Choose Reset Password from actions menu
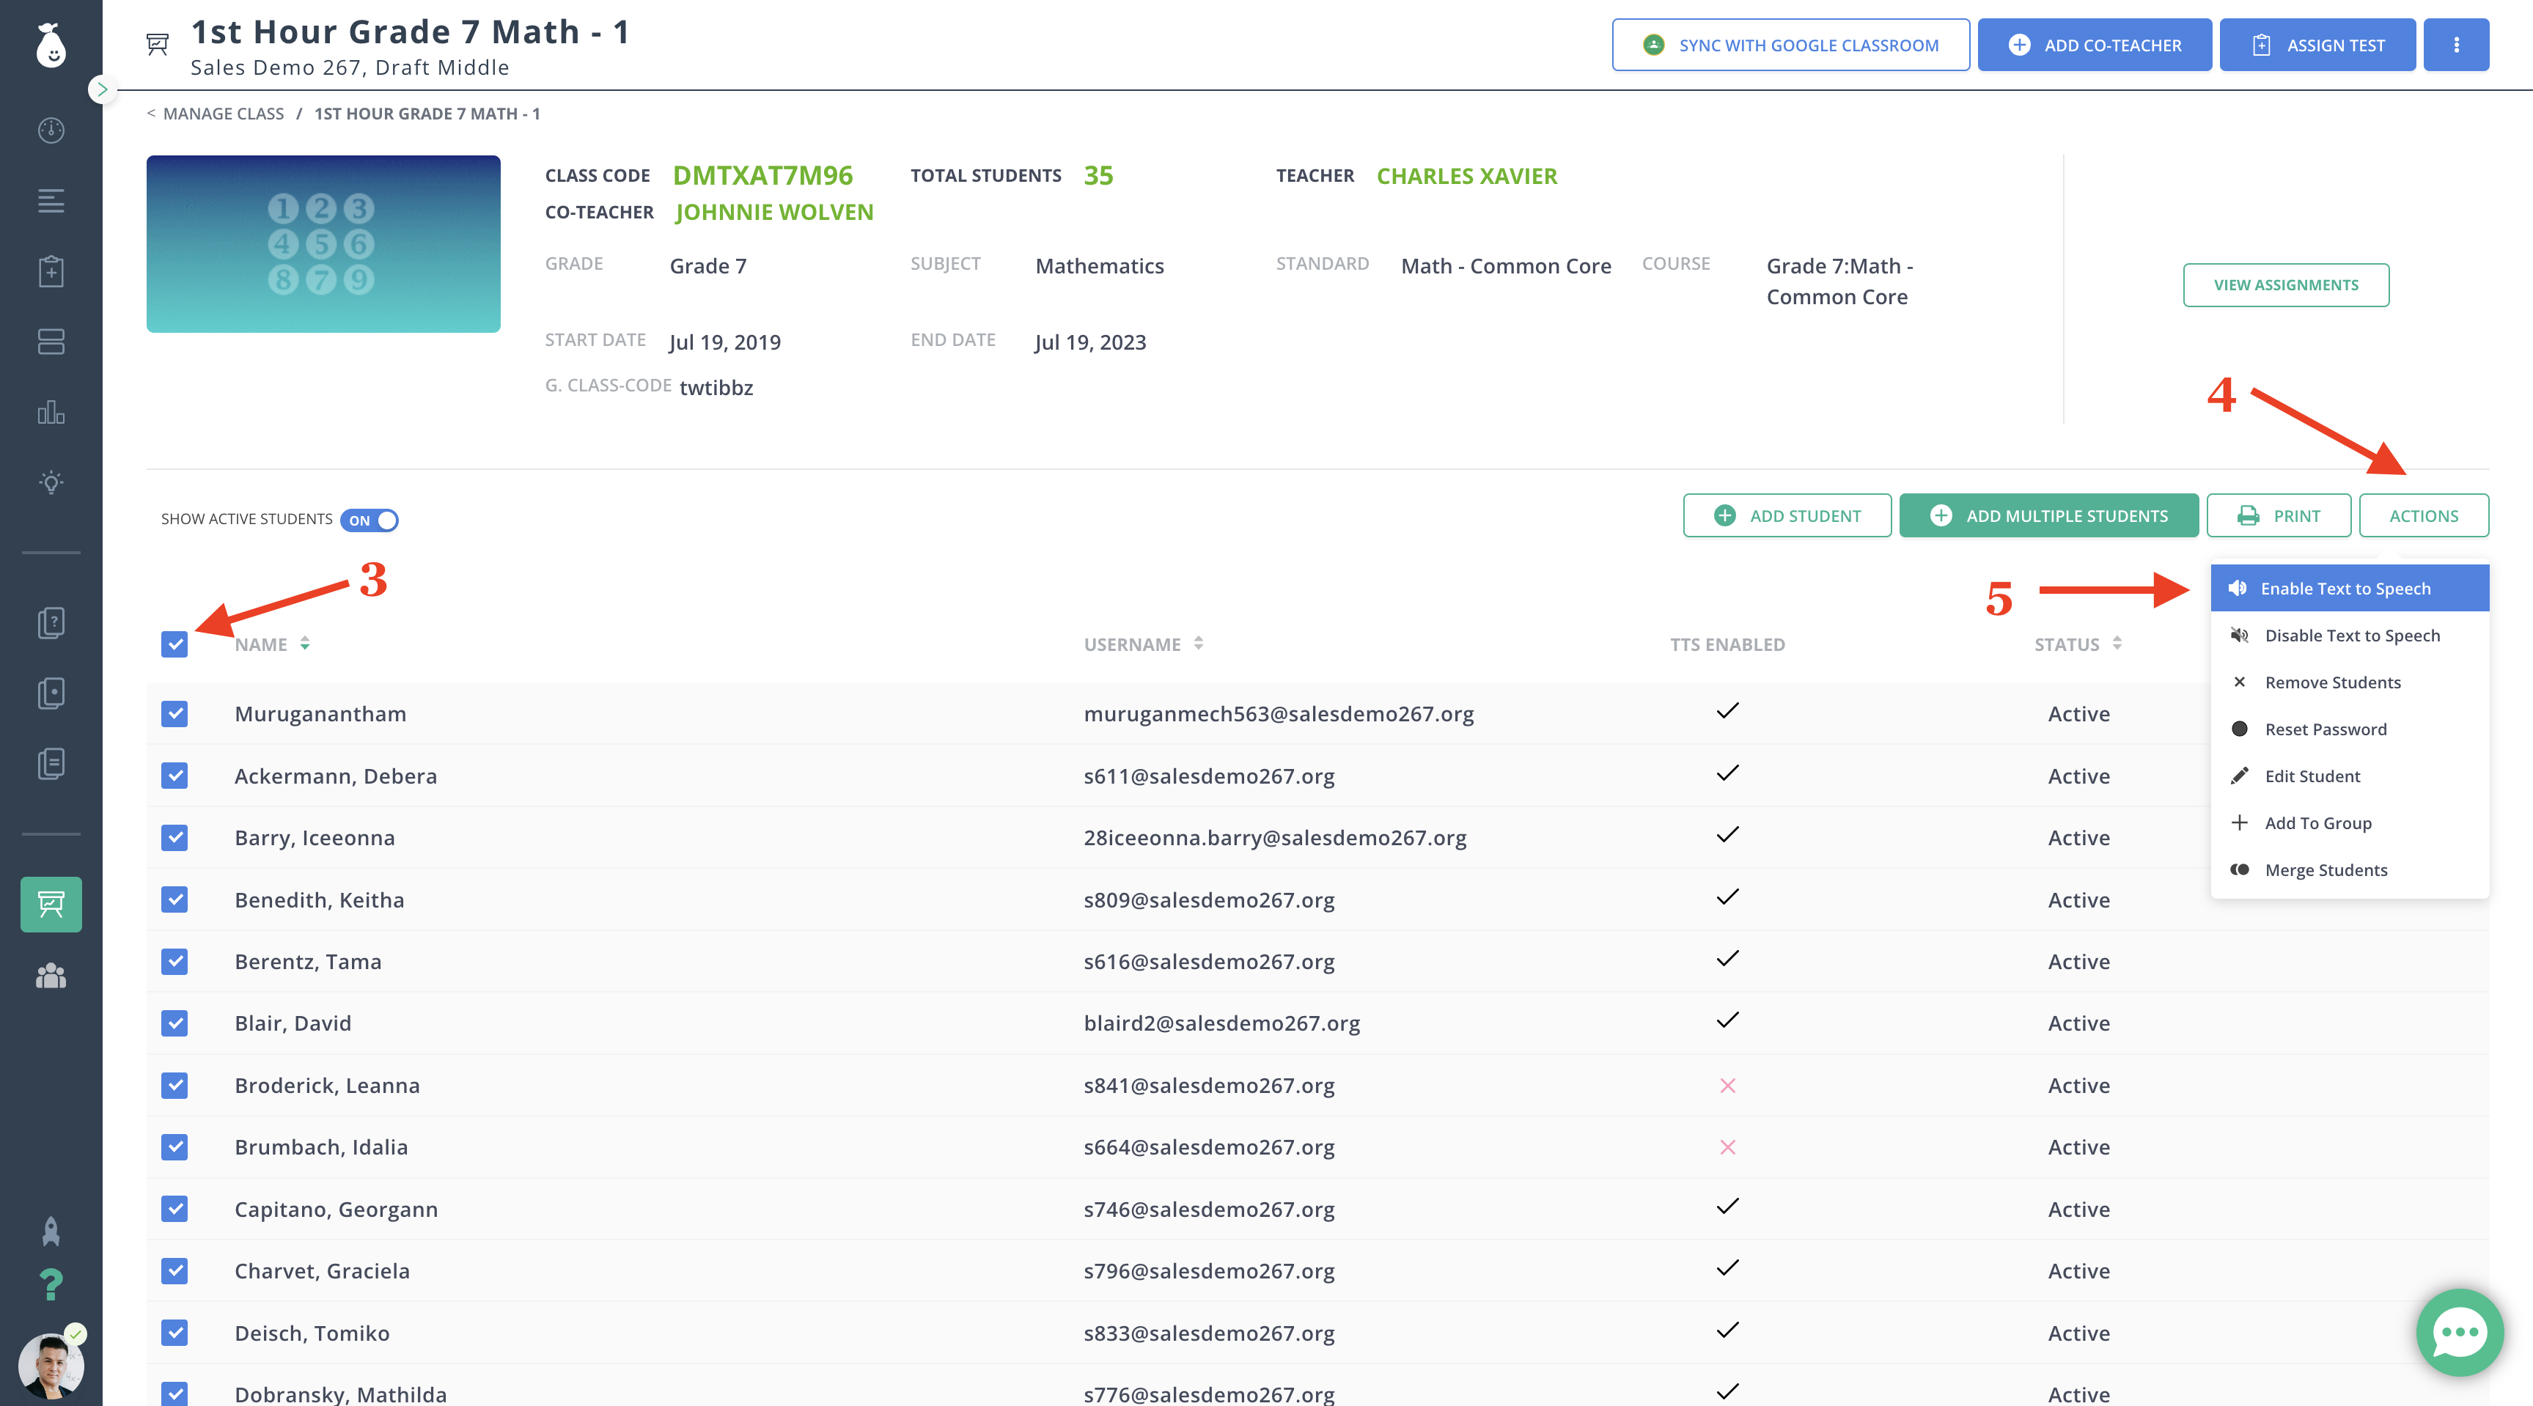Screen dimensions: 2533x1406 (x=2325, y=729)
